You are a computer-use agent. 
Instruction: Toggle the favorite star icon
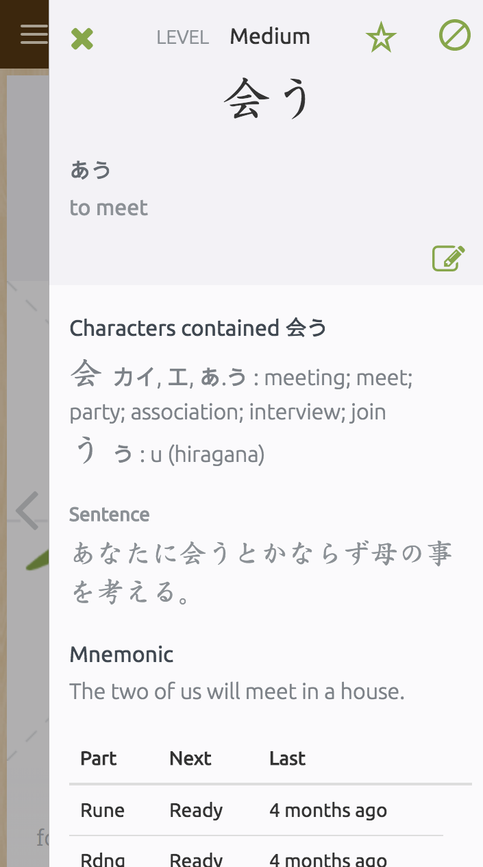pyautogui.click(x=381, y=36)
